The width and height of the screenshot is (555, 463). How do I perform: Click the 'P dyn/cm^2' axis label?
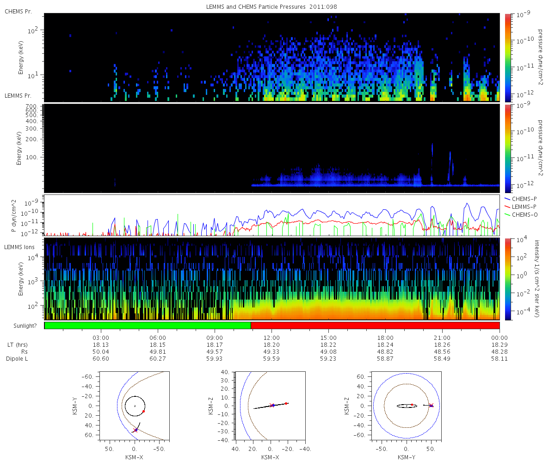coord(14,216)
